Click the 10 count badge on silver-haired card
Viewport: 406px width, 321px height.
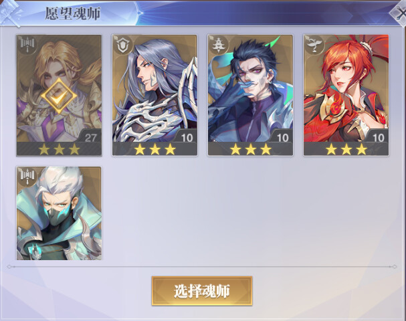187,138
